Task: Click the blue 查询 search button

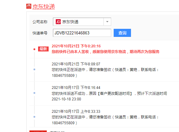Action: pos(122,33)
